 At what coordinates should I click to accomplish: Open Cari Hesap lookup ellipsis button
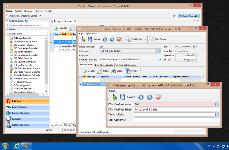point(156,51)
